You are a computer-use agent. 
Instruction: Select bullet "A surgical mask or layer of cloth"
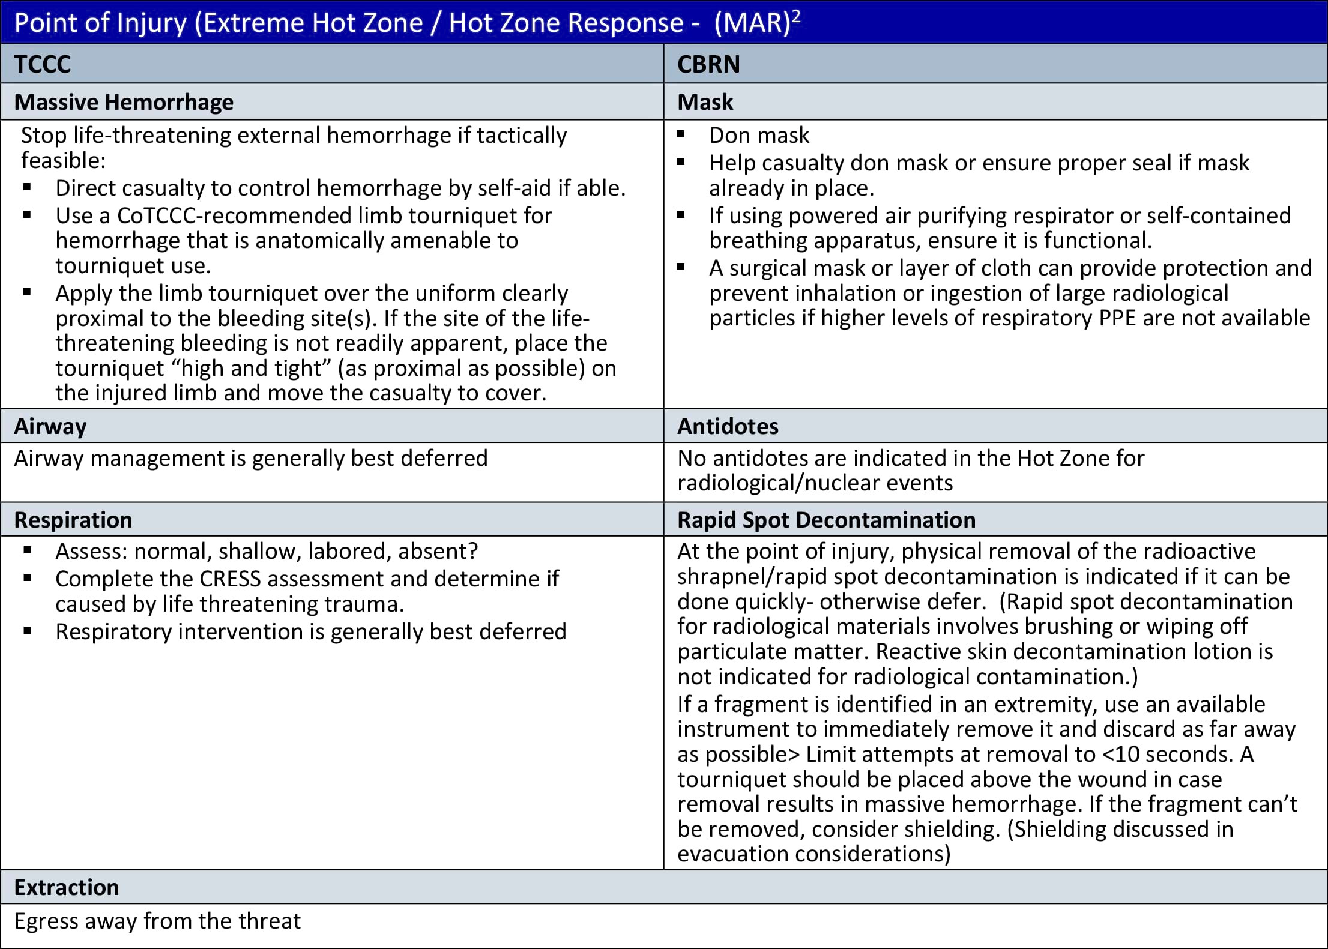tap(1010, 292)
